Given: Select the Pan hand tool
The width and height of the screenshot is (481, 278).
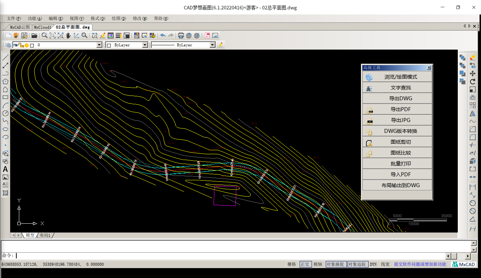Looking at the screenshot, I should [x=69, y=35].
